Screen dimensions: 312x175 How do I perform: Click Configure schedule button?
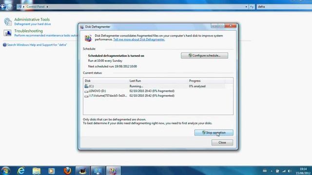click(204, 55)
